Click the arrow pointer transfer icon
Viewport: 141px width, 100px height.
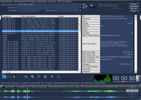tap(32, 77)
